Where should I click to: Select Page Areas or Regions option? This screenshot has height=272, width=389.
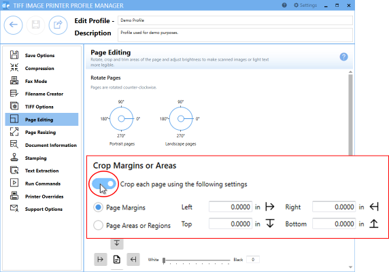click(x=132, y=225)
